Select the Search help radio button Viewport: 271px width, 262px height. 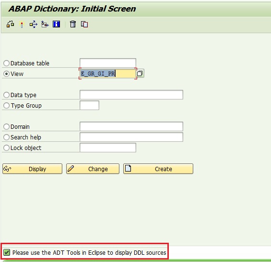[6, 137]
